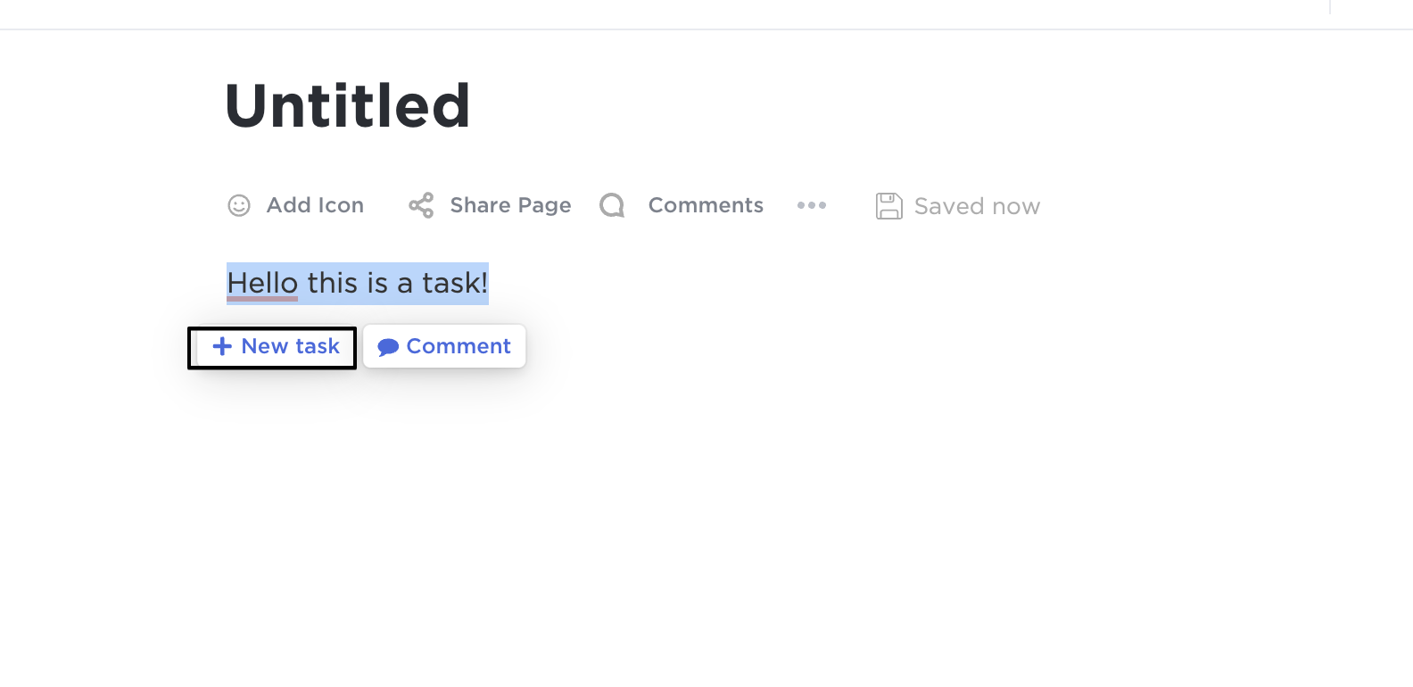Click the plus icon in New task
The width and height of the screenshot is (1413, 687).
222,346
